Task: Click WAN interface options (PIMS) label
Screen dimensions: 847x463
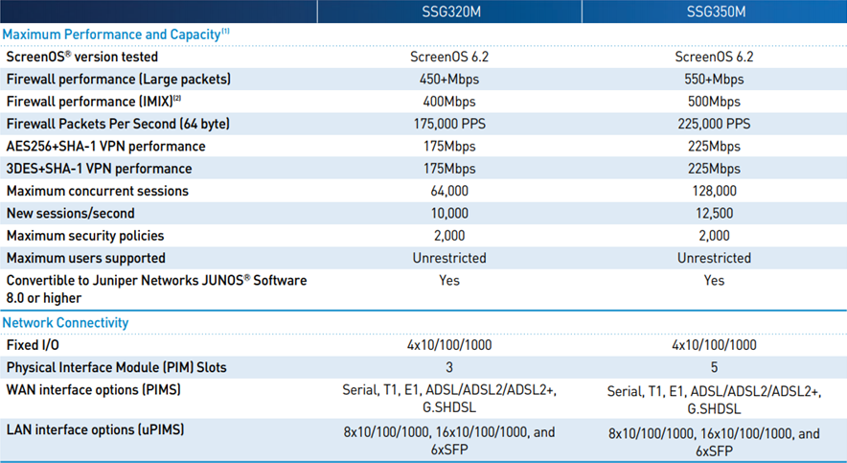Action: click(x=94, y=389)
